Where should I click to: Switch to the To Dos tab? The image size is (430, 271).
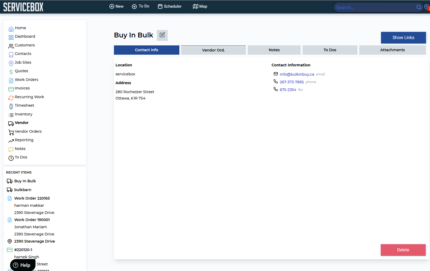point(330,50)
